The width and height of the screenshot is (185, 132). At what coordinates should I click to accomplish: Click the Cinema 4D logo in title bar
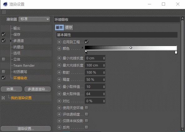(x=5, y=4)
